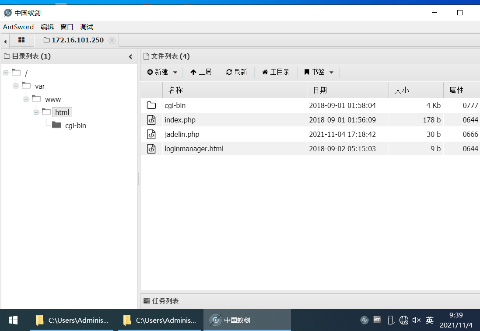480x331 pixels.
Task: Click AntSword tray icon
Action: coord(364,321)
